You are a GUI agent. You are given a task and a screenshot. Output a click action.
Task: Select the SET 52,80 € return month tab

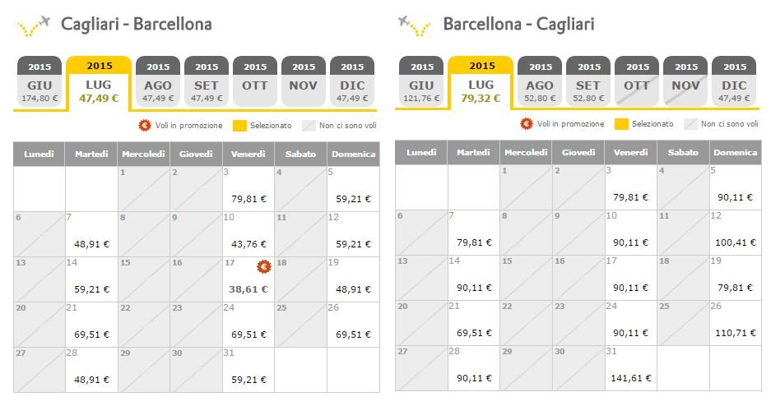(x=588, y=81)
